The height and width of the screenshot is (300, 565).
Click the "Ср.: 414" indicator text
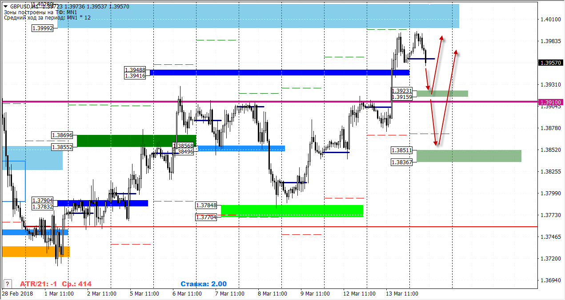76,284
